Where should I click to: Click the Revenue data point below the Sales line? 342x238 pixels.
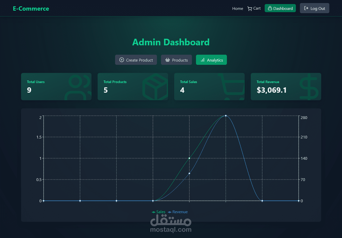click(x=189, y=173)
